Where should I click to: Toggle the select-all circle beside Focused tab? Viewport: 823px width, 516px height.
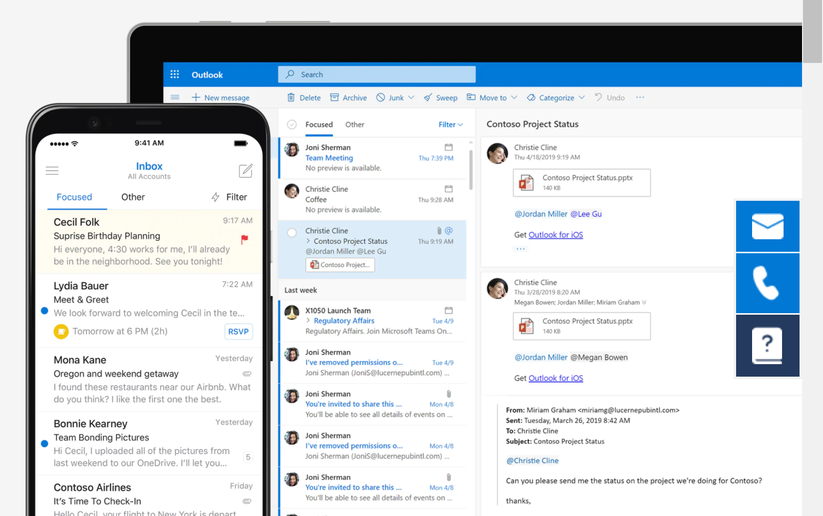point(292,124)
